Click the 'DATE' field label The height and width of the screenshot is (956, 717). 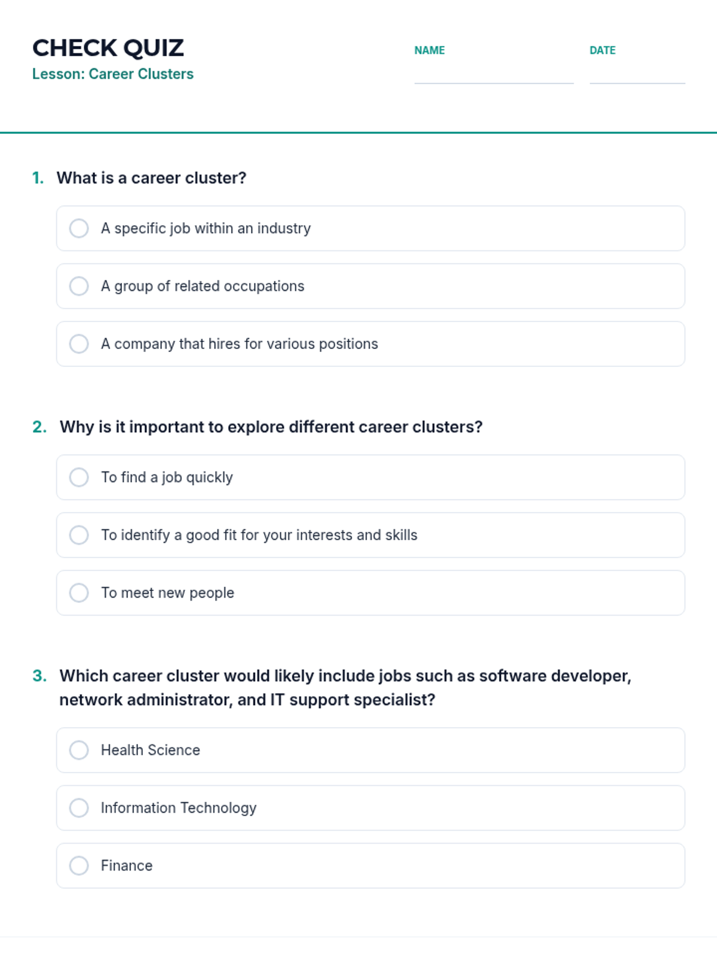click(602, 51)
